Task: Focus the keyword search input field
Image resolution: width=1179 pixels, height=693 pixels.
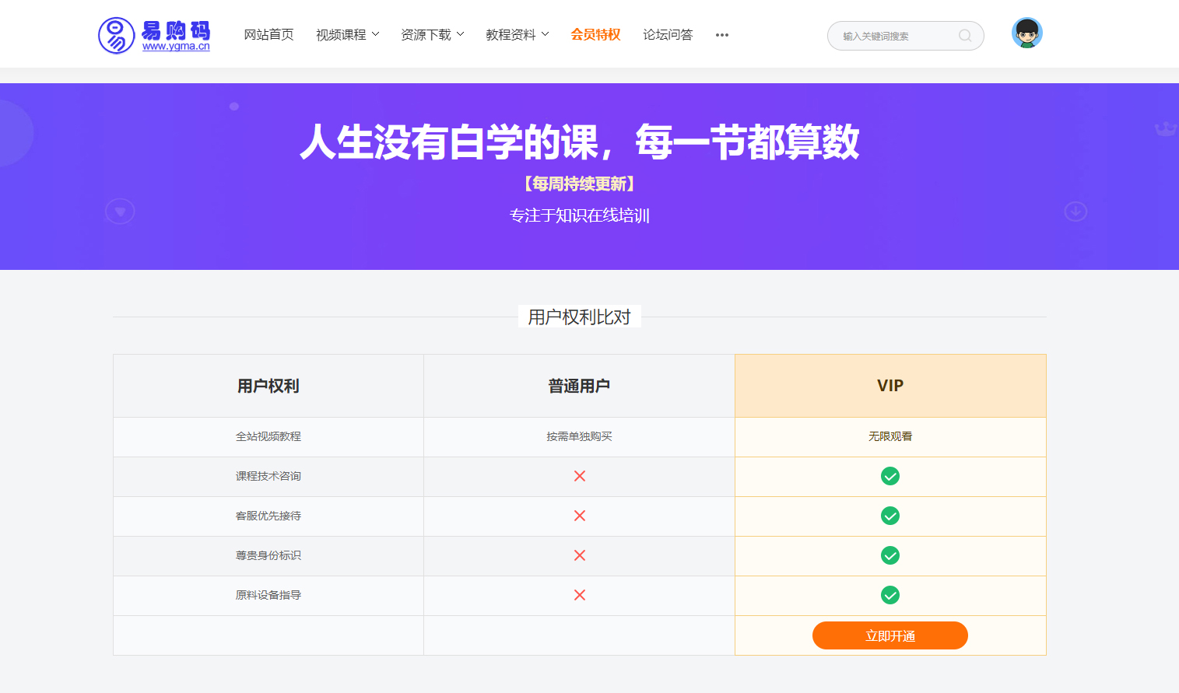Action: [x=895, y=36]
